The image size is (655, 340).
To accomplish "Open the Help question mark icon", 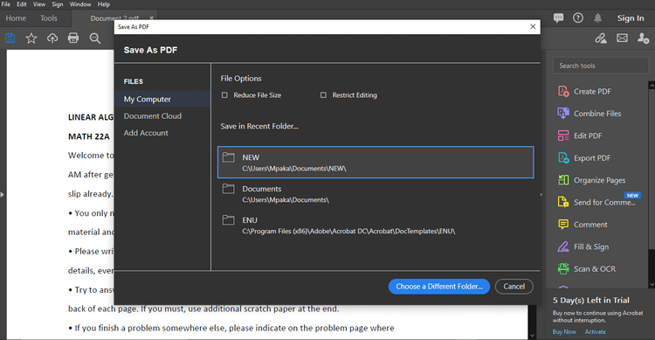I will (x=578, y=17).
